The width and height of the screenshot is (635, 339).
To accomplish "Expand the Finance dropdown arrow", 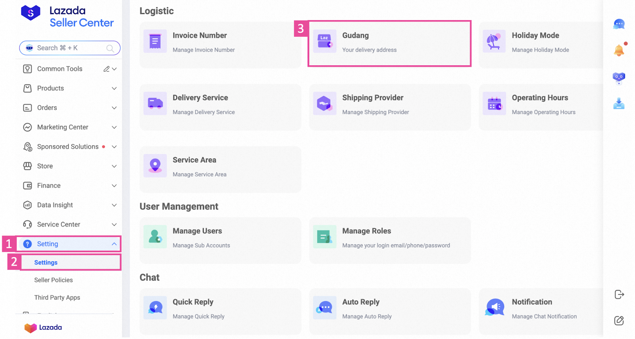I will click(114, 186).
